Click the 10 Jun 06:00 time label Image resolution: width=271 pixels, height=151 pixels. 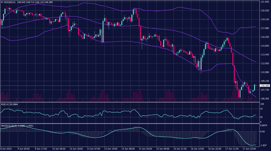58,149
